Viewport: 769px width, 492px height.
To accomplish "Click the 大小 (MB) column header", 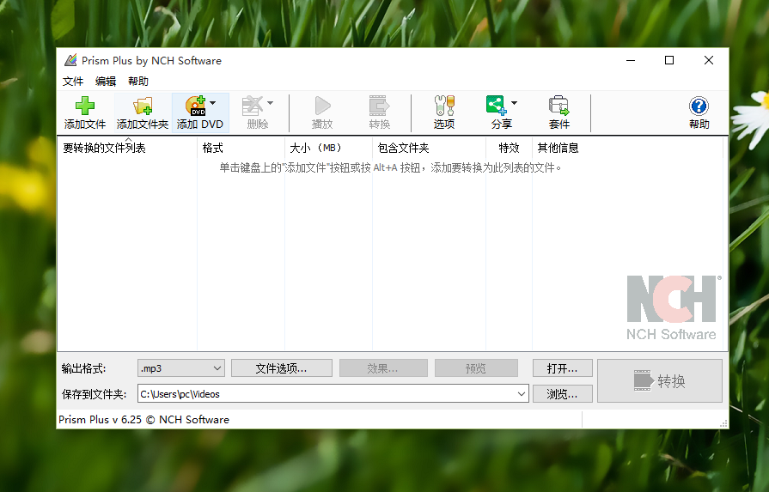I will (x=328, y=148).
